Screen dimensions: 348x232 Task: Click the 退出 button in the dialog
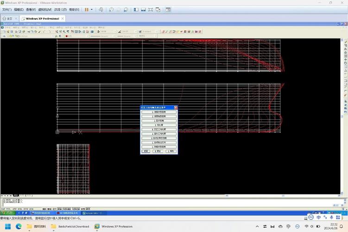159,151
